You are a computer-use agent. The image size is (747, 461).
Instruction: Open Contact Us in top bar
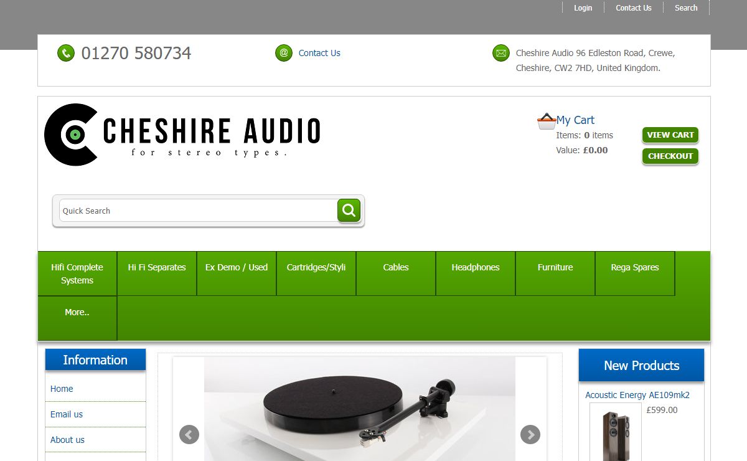coord(634,8)
